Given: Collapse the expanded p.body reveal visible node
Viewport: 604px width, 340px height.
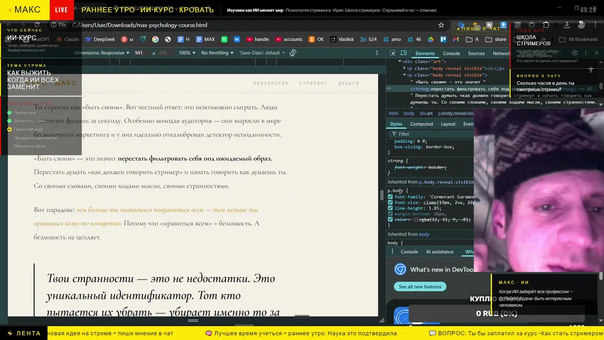Looking at the screenshot, I should click(404, 75).
